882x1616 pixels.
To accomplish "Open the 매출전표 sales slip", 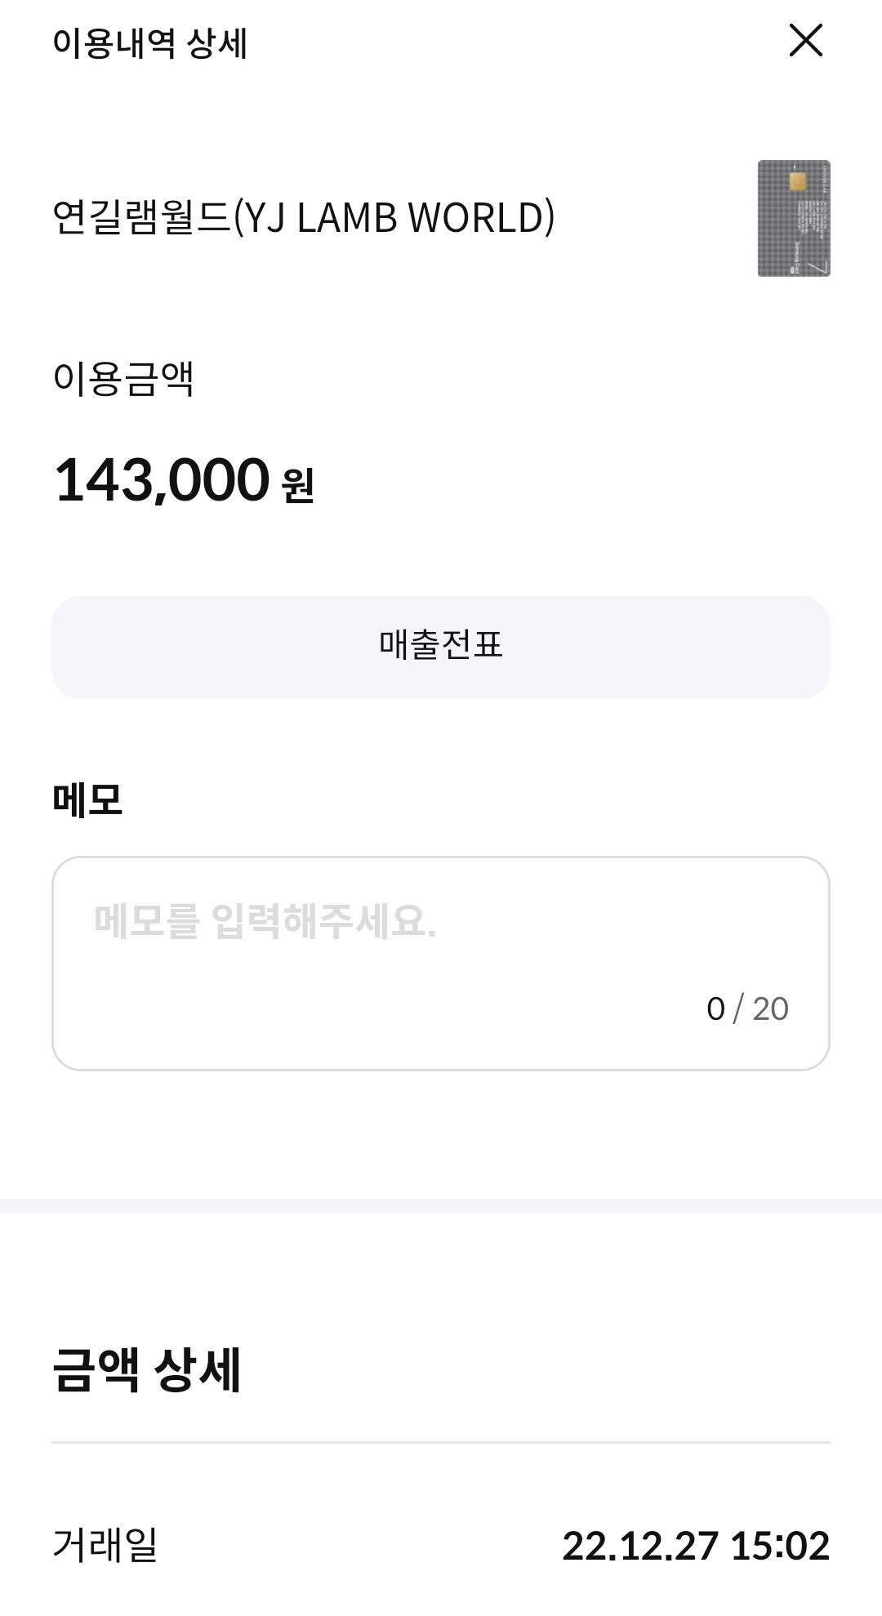I will click(x=441, y=647).
